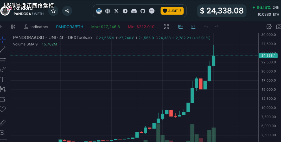
Task: Switch the PANDORA/ETH pair toggle
Action: pyautogui.click(x=70, y=27)
